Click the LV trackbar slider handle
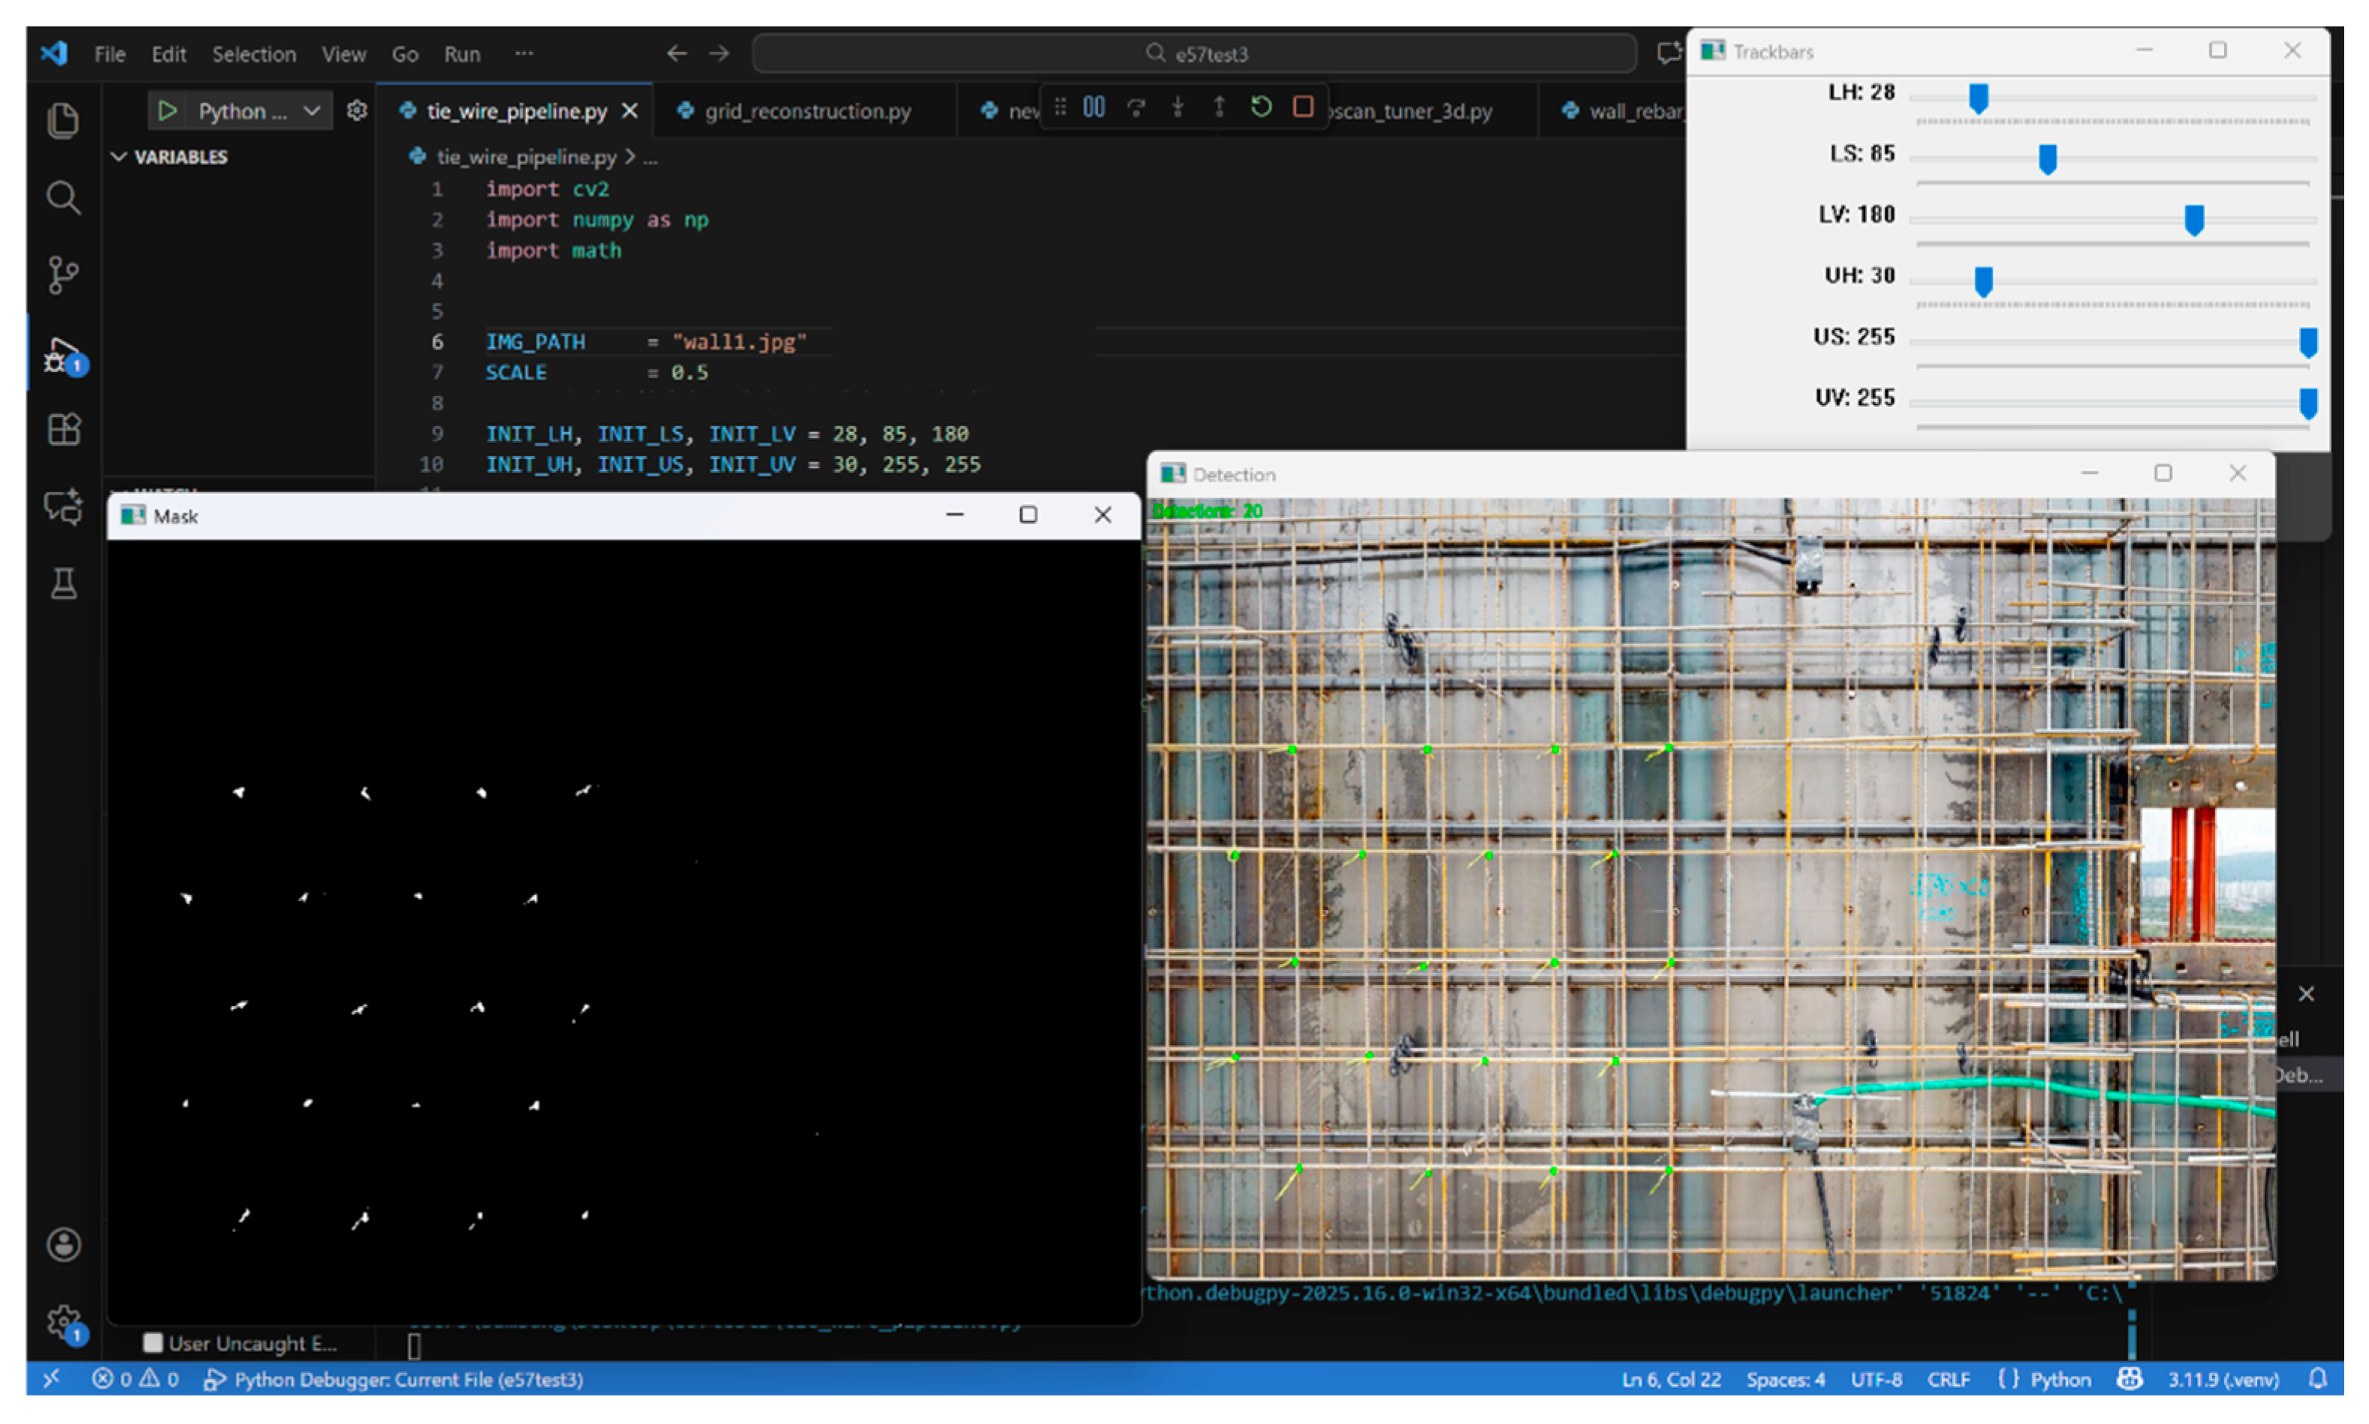The image size is (2369, 1424). click(x=2194, y=220)
